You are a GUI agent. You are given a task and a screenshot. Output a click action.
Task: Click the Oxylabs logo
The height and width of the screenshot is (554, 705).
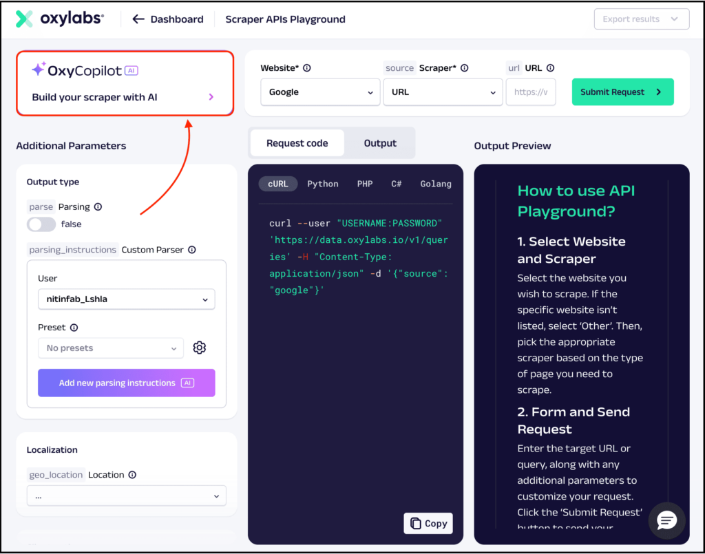click(x=60, y=19)
